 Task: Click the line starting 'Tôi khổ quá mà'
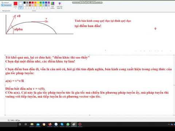point(47,57)
